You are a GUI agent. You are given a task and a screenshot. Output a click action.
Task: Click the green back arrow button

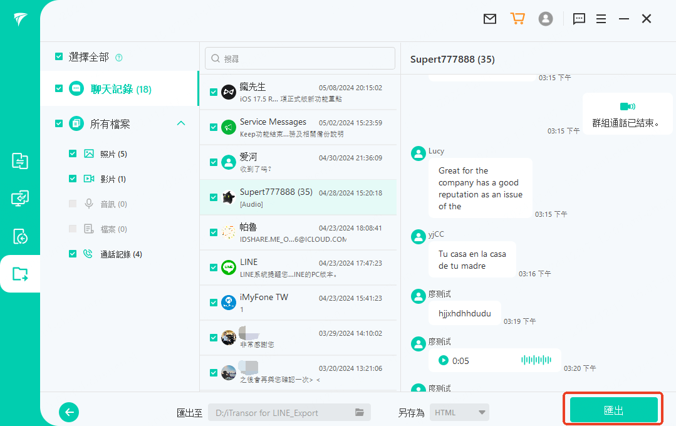(69, 412)
